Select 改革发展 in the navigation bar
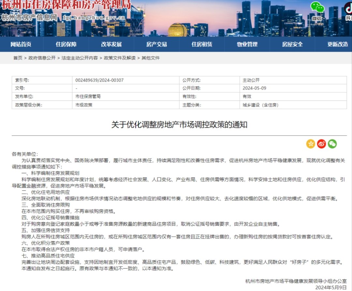 click(111, 44)
